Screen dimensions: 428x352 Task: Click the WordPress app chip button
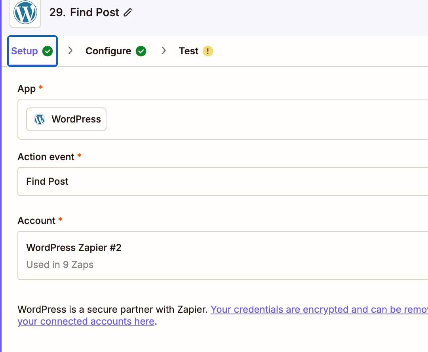tap(67, 119)
